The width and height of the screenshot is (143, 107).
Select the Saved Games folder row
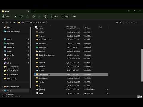[71, 78]
